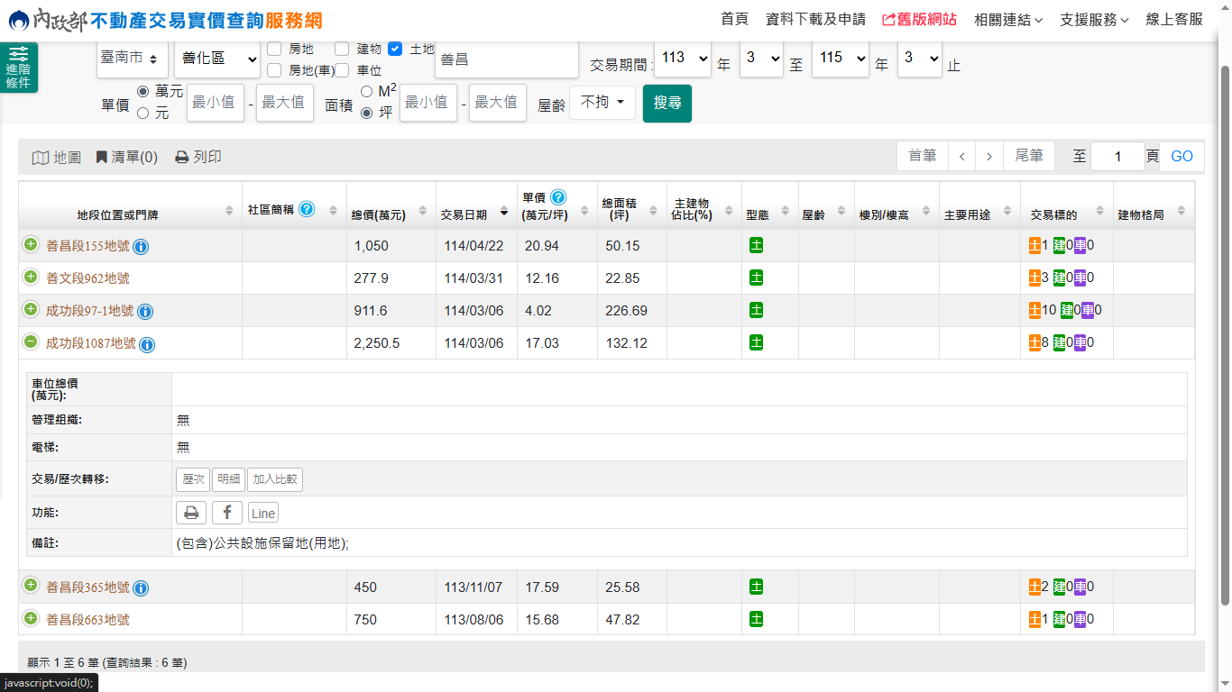Expand the 善文段962地號 row
The width and height of the screenshot is (1232, 692).
[x=31, y=278]
